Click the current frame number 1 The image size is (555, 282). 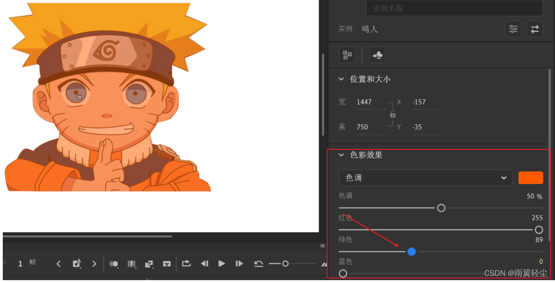pos(20,264)
